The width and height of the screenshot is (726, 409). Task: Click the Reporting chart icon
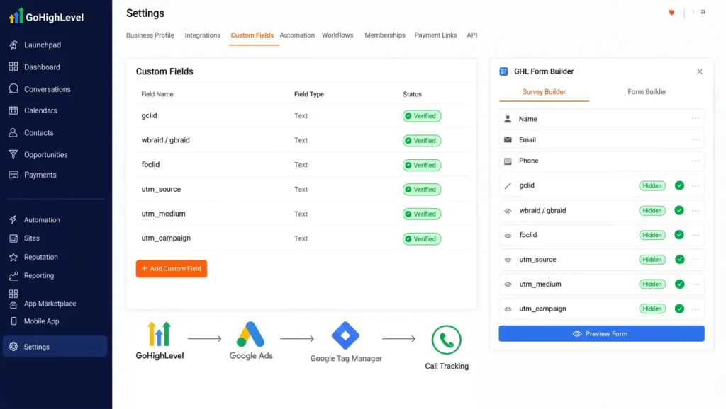[13, 275]
